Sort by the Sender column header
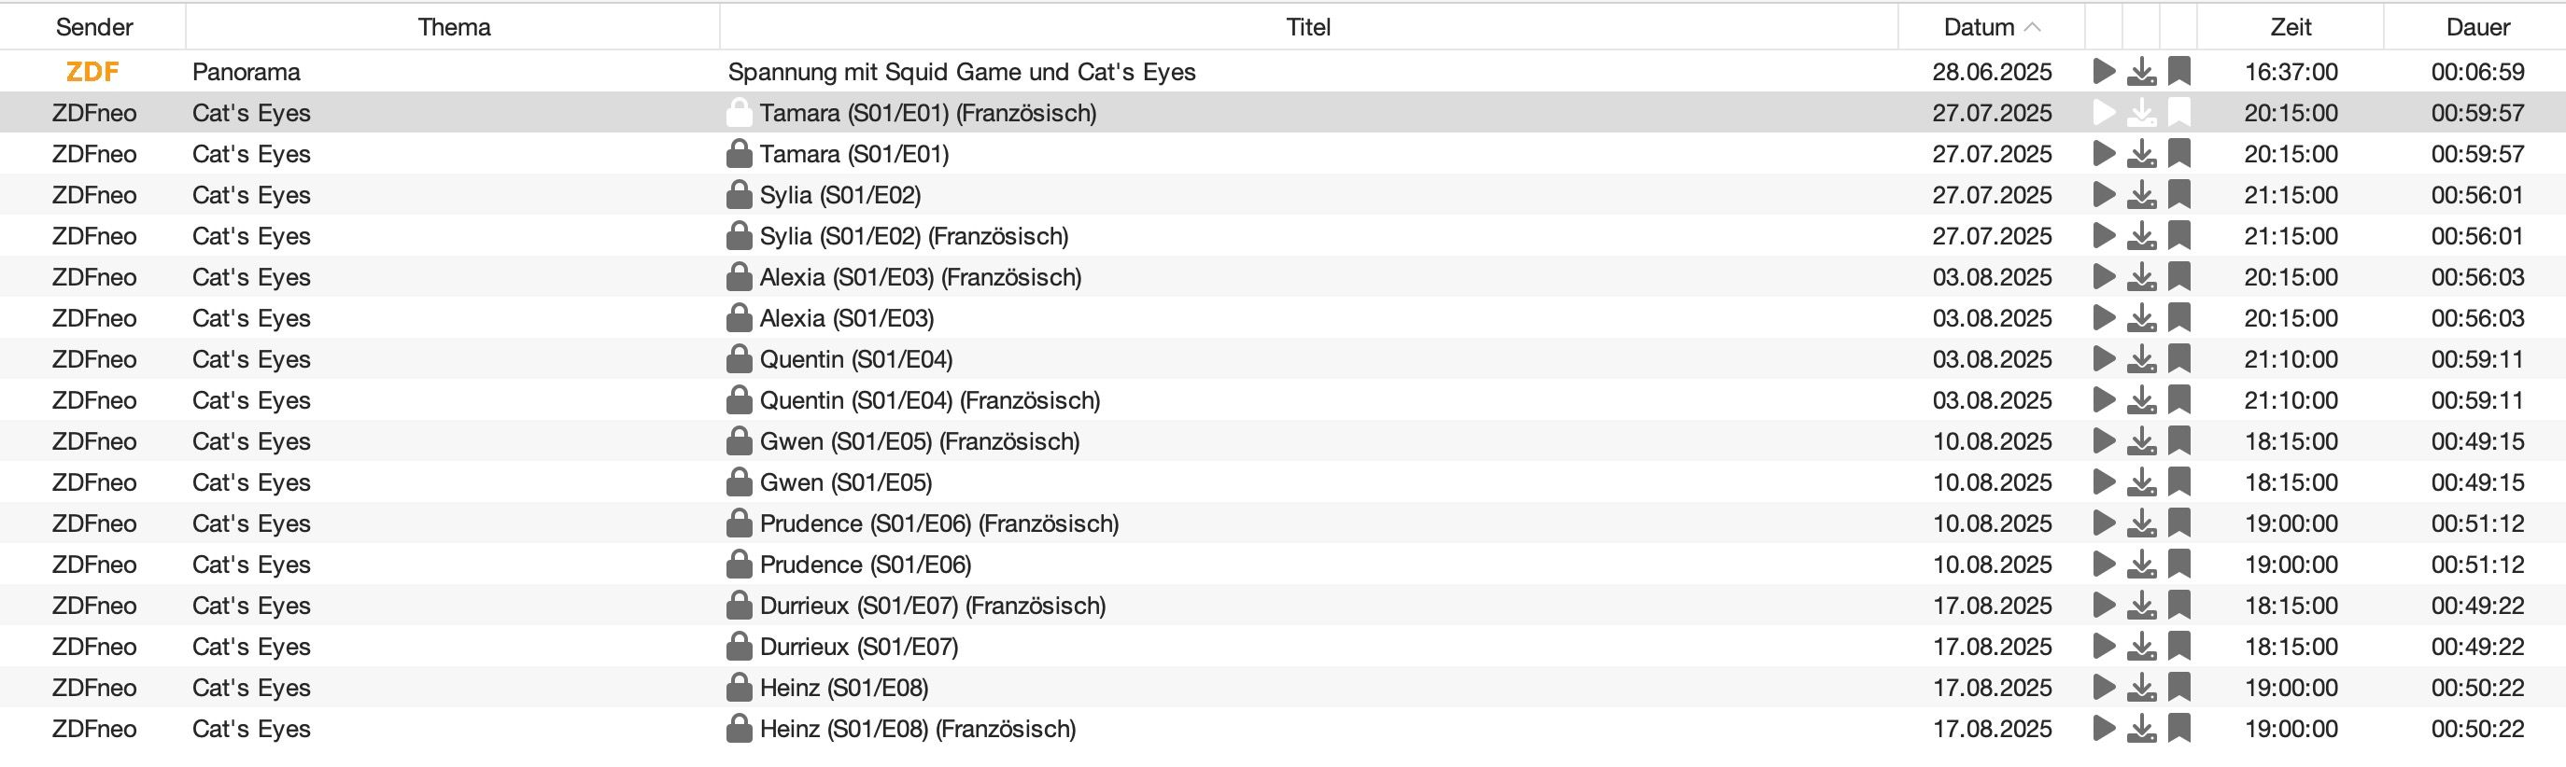Viewport: 2566px width, 767px height. [93, 27]
